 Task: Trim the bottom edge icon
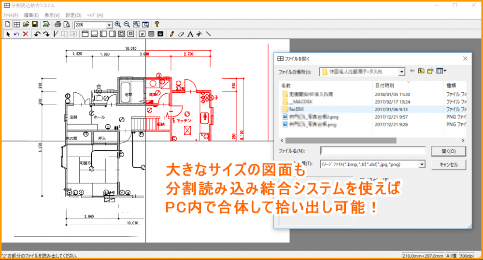pos(94,34)
